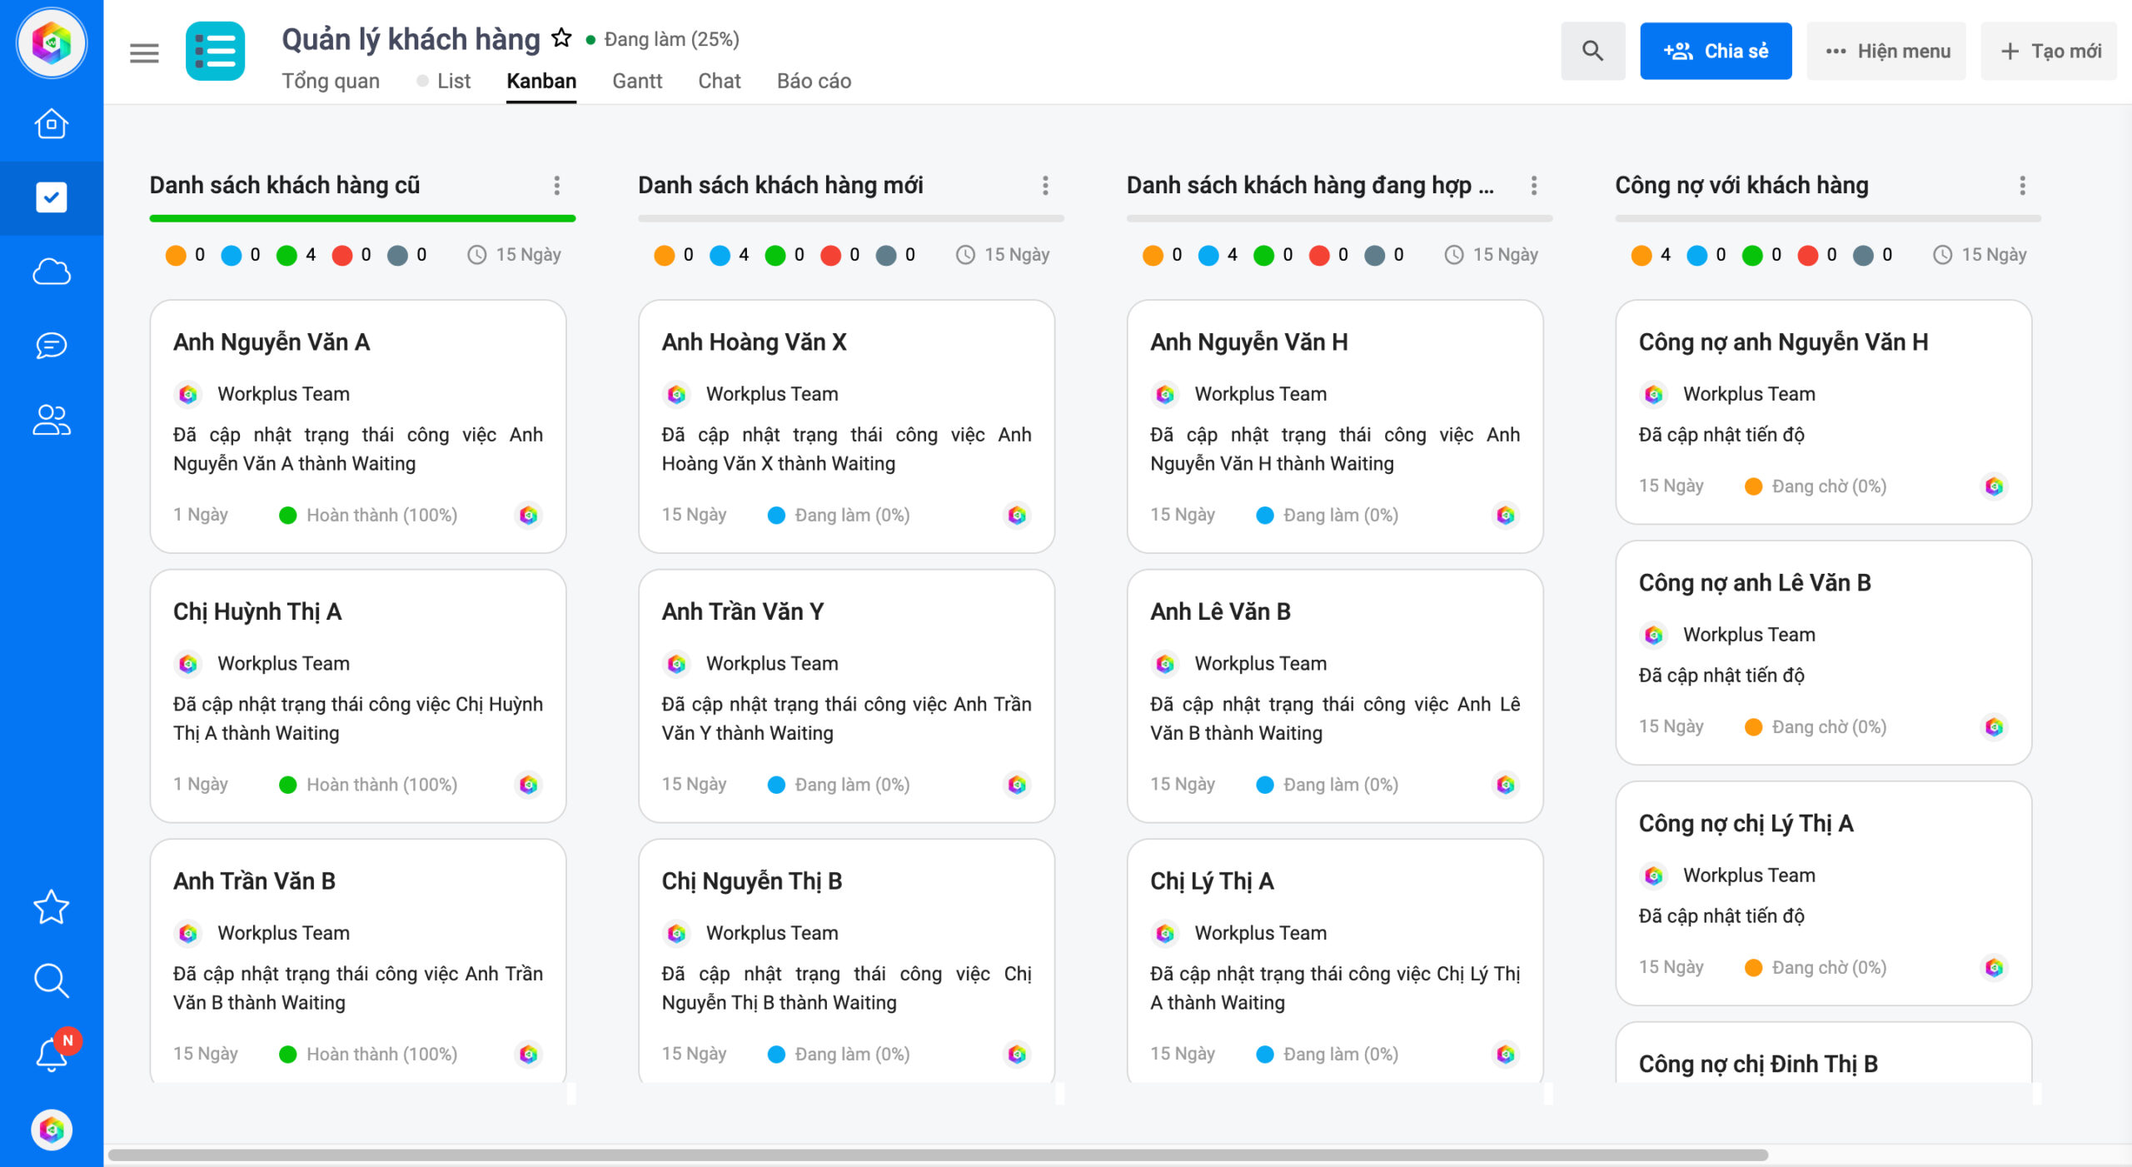Open the user avatar at sidebar bottom
The width and height of the screenshot is (2132, 1167).
pos(52,1130)
